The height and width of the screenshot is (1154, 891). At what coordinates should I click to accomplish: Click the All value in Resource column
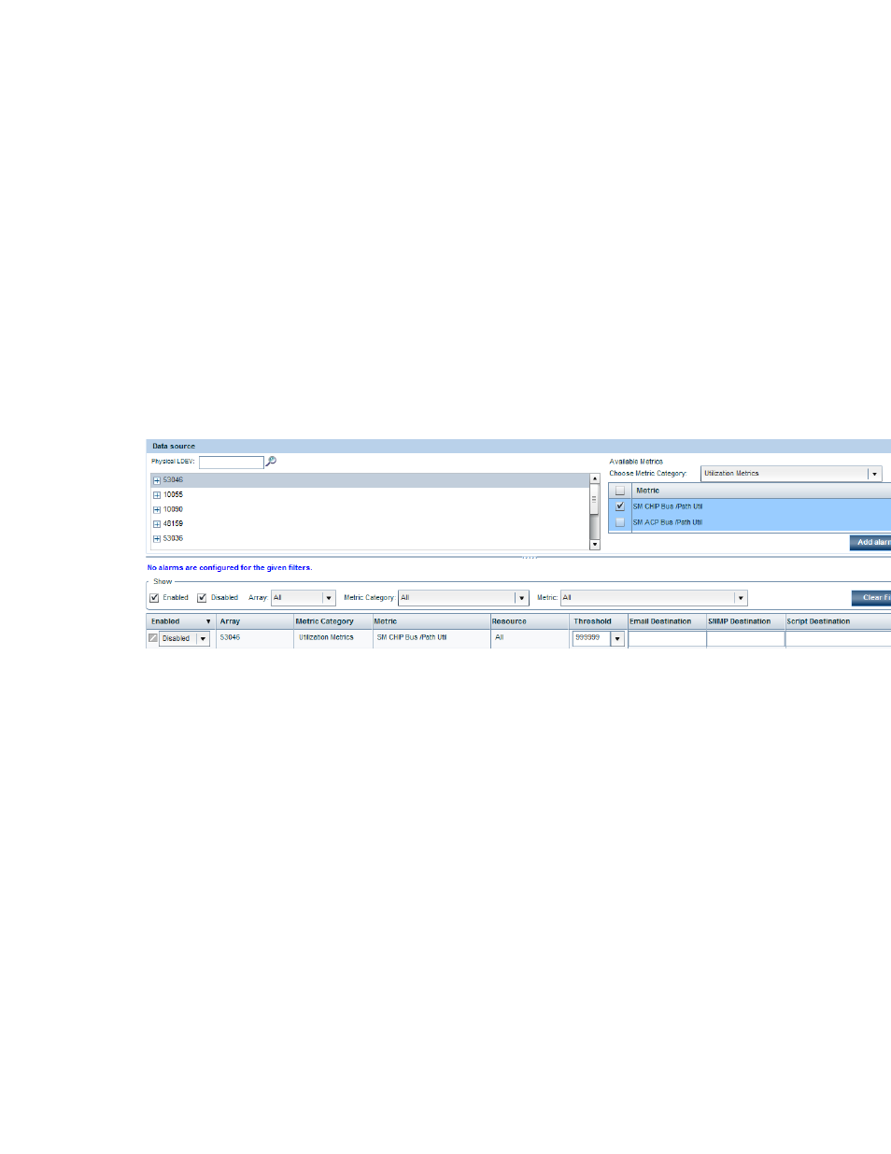(x=500, y=637)
